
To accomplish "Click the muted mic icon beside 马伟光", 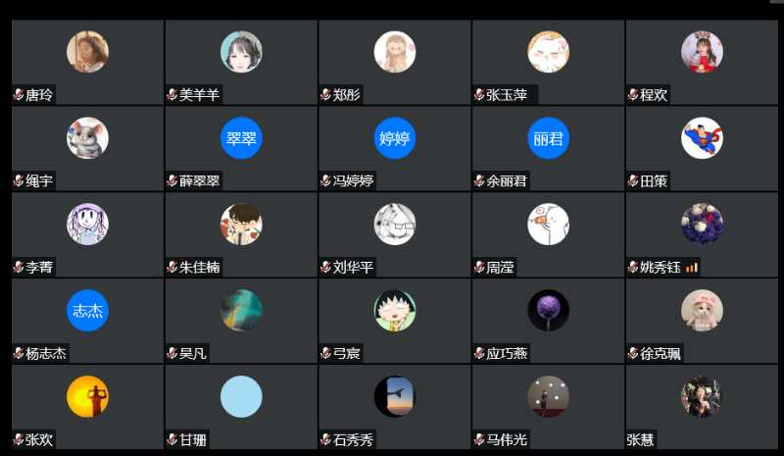I will pos(479,439).
